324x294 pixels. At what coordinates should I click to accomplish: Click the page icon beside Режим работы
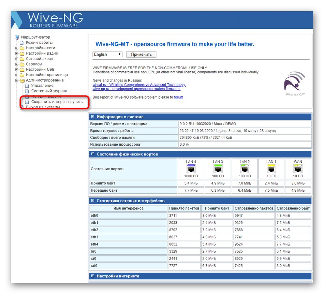[21, 43]
